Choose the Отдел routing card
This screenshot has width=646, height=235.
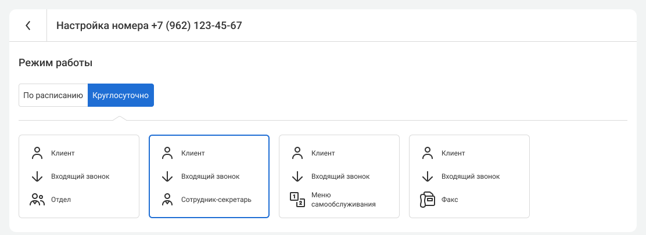(79, 176)
